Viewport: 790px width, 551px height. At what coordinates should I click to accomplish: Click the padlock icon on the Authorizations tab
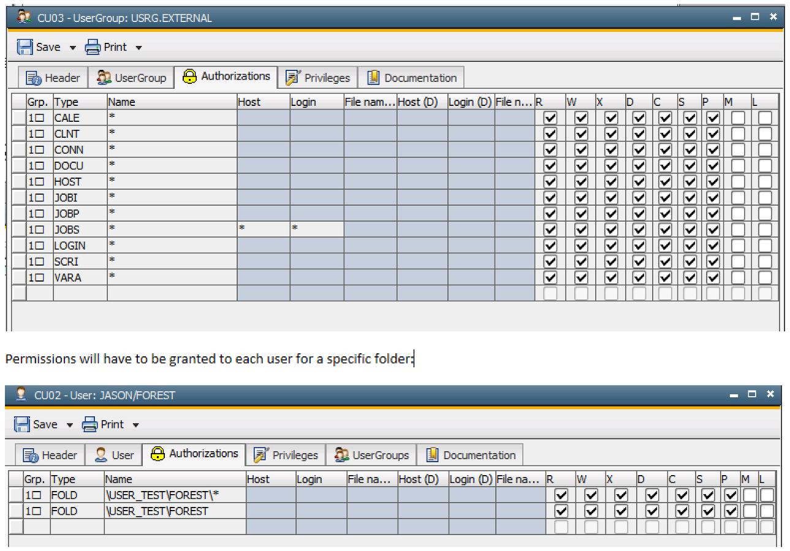(189, 76)
